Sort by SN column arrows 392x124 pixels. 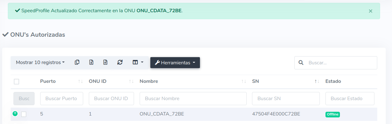317,81
